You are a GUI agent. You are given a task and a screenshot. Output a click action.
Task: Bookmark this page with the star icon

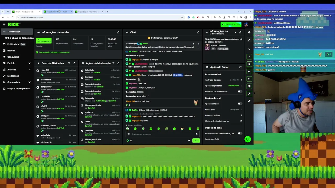182,17
